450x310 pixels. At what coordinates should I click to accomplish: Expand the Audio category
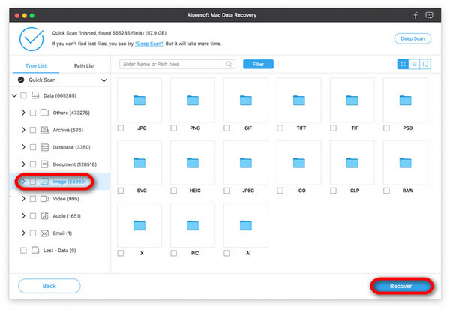(23, 215)
